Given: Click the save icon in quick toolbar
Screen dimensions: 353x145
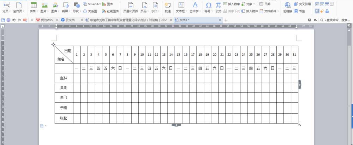Looking at the screenshot, I should (x=3, y=20).
